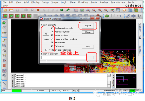Click the Save floppy disk icon
Viewport: 145px width, 101px height.
pos(17,10)
